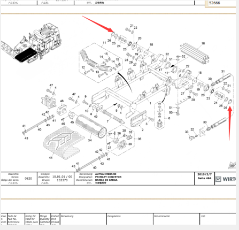Select part number 45 label
Viewport: 239px width, 230px height.
coord(72,122)
